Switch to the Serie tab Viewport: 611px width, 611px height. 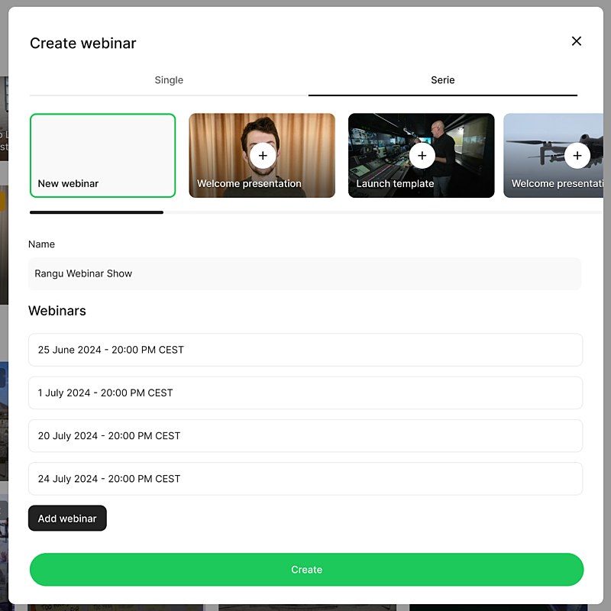(x=443, y=80)
